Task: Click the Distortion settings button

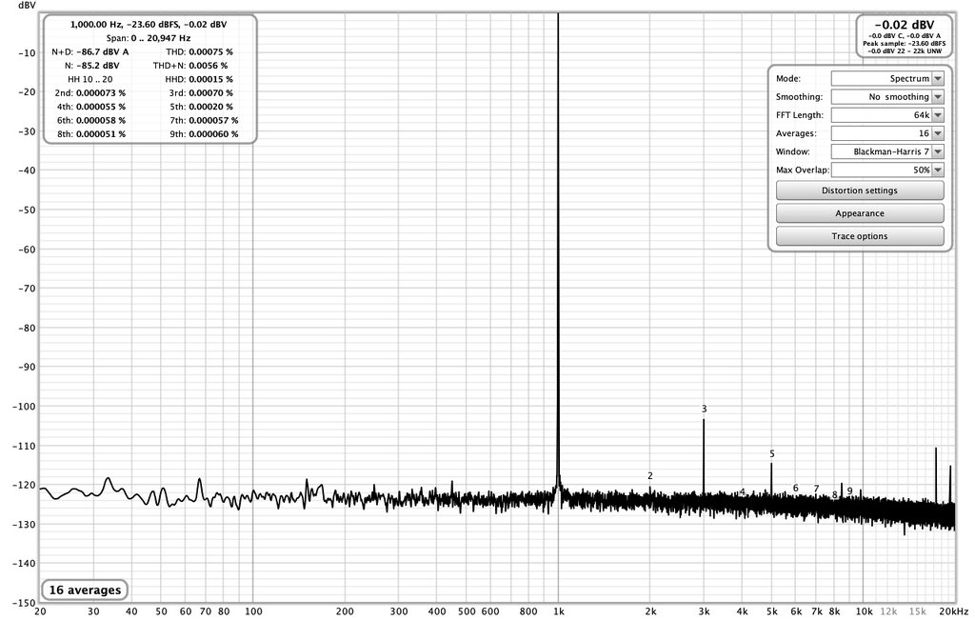Action: point(860,190)
